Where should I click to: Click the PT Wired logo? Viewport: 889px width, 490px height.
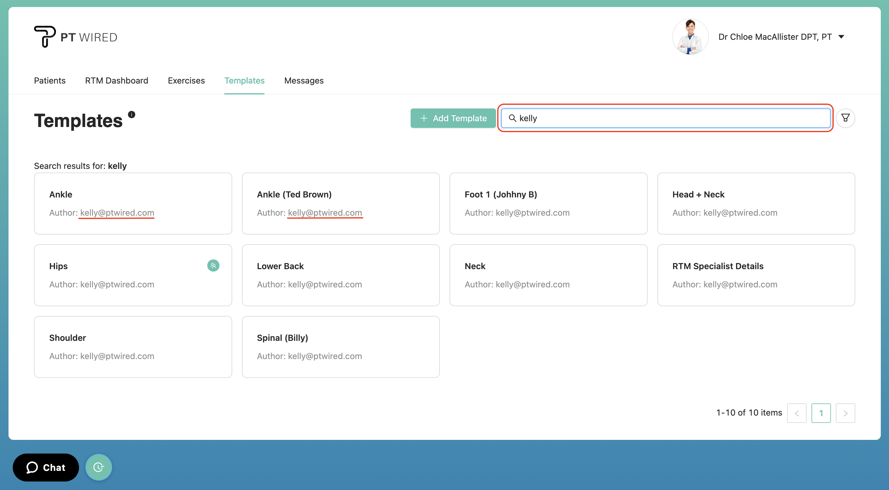click(x=76, y=36)
